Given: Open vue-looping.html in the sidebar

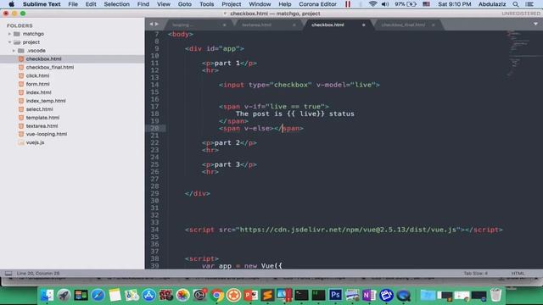Looking at the screenshot, I should click(47, 134).
